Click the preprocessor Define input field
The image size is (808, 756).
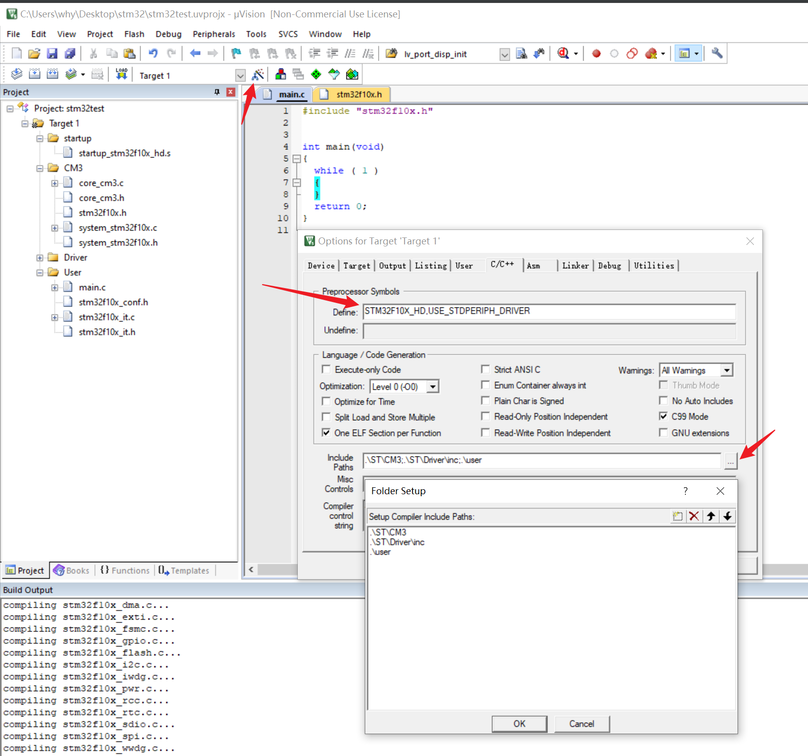(548, 311)
